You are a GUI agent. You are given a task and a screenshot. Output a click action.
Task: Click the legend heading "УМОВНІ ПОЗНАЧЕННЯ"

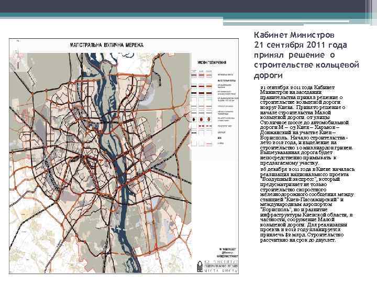pos(212,62)
